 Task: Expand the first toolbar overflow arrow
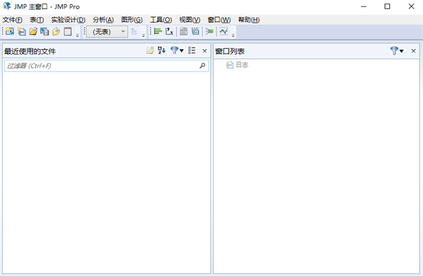pyautogui.click(x=78, y=35)
